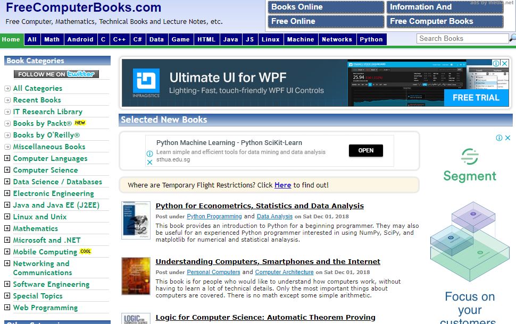Click the info icon on the SciKit-Learn ad

pos(149,154)
